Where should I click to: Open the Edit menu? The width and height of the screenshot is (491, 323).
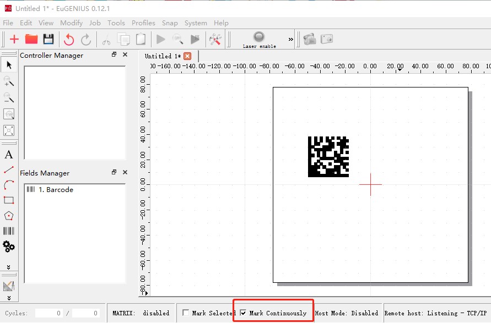26,23
